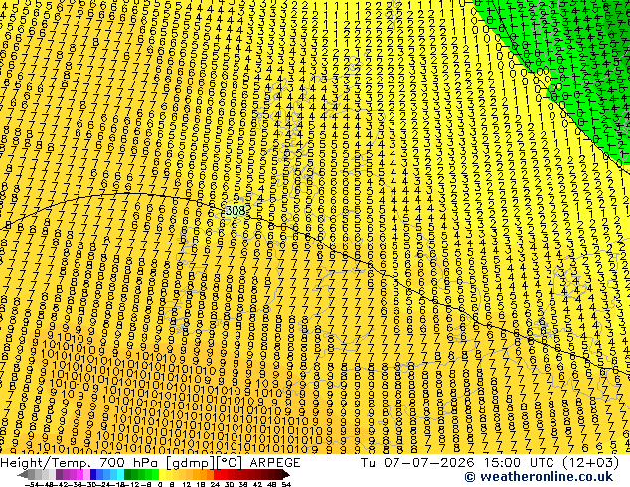The image size is (630, 487).
Task: Click the bright red swatch in legend
Action: coord(217,474)
